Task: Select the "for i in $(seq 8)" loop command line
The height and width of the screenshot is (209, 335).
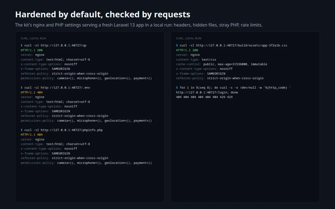Action: pos(233,88)
